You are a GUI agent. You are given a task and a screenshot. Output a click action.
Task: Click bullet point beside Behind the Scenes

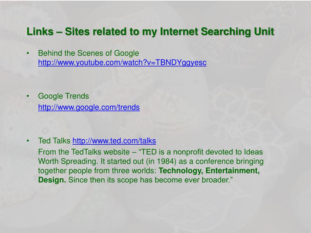[x=28, y=53]
